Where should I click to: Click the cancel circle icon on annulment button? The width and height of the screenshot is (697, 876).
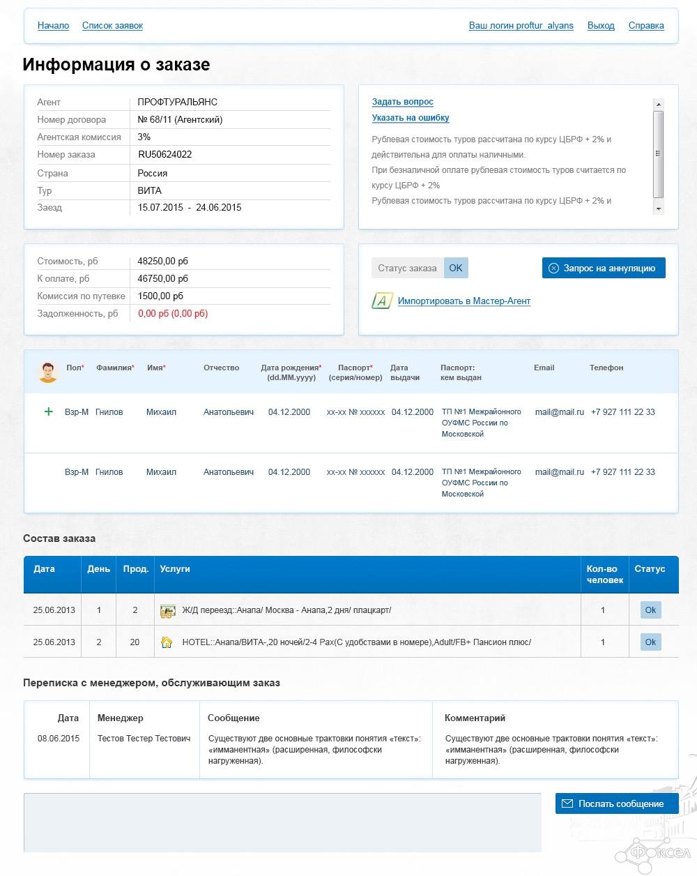click(x=553, y=269)
